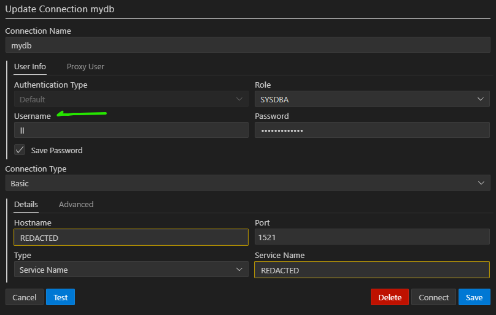Open the disabled Authentication Type dropdown
The width and height of the screenshot is (496, 315).
131,99
